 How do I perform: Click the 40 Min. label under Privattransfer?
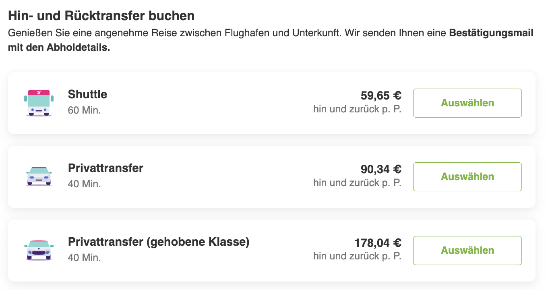(85, 184)
